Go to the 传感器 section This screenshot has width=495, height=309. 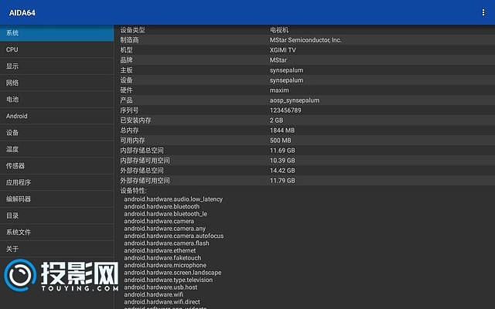point(56,166)
